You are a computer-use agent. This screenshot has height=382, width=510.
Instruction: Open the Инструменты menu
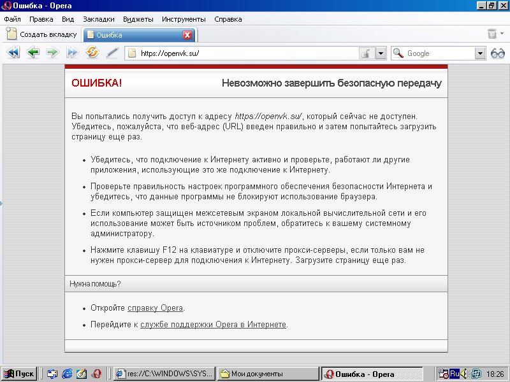pos(184,19)
